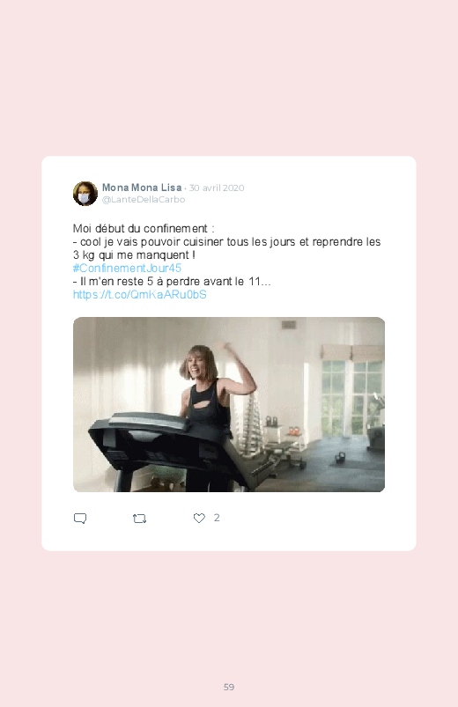Click the date 30 avril 2020
Screen dimensions: 458x707
(217, 188)
